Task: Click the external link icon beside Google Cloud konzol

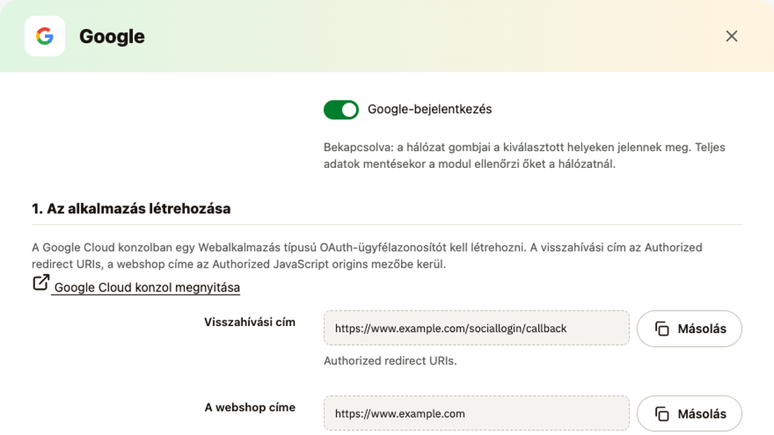Action: pyautogui.click(x=41, y=283)
